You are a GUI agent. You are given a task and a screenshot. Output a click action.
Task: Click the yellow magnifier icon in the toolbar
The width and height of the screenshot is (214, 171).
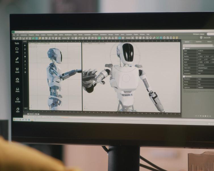tap(40, 38)
